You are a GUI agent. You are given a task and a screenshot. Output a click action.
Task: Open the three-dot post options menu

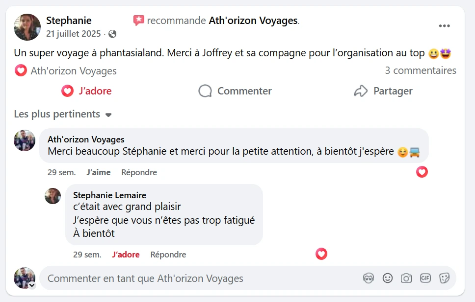444,26
